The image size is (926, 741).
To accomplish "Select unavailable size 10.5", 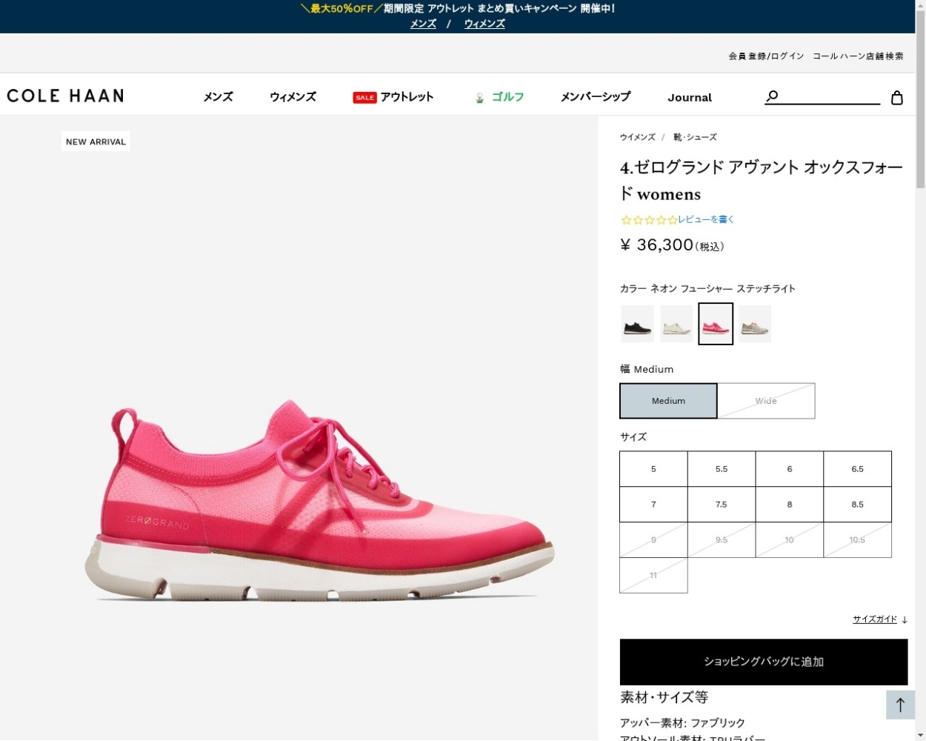I will pos(858,540).
